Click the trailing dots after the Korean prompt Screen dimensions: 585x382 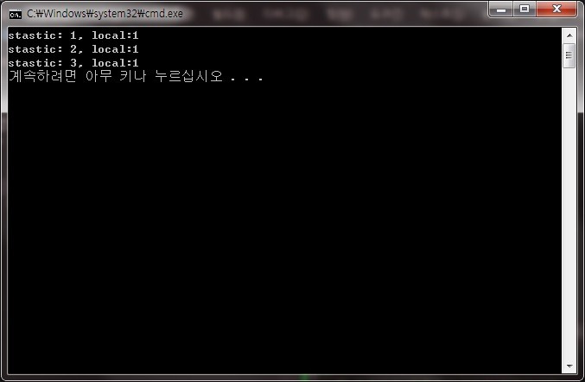tap(246, 79)
